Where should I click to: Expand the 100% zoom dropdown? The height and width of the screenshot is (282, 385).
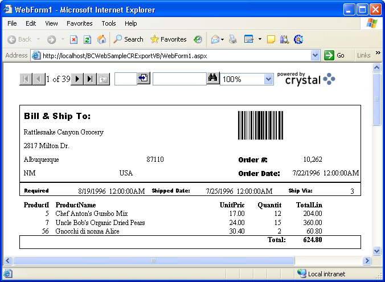click(x=269, y=79)
